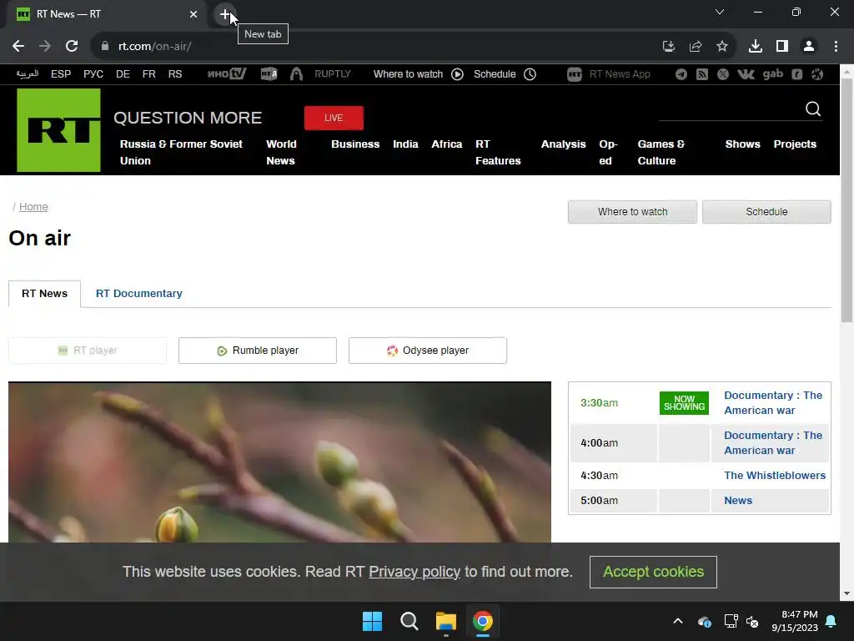Switch to RS language edition
The width and height of the screenshot is (854, 641).
pyautogui.click(x=175, y=74)
